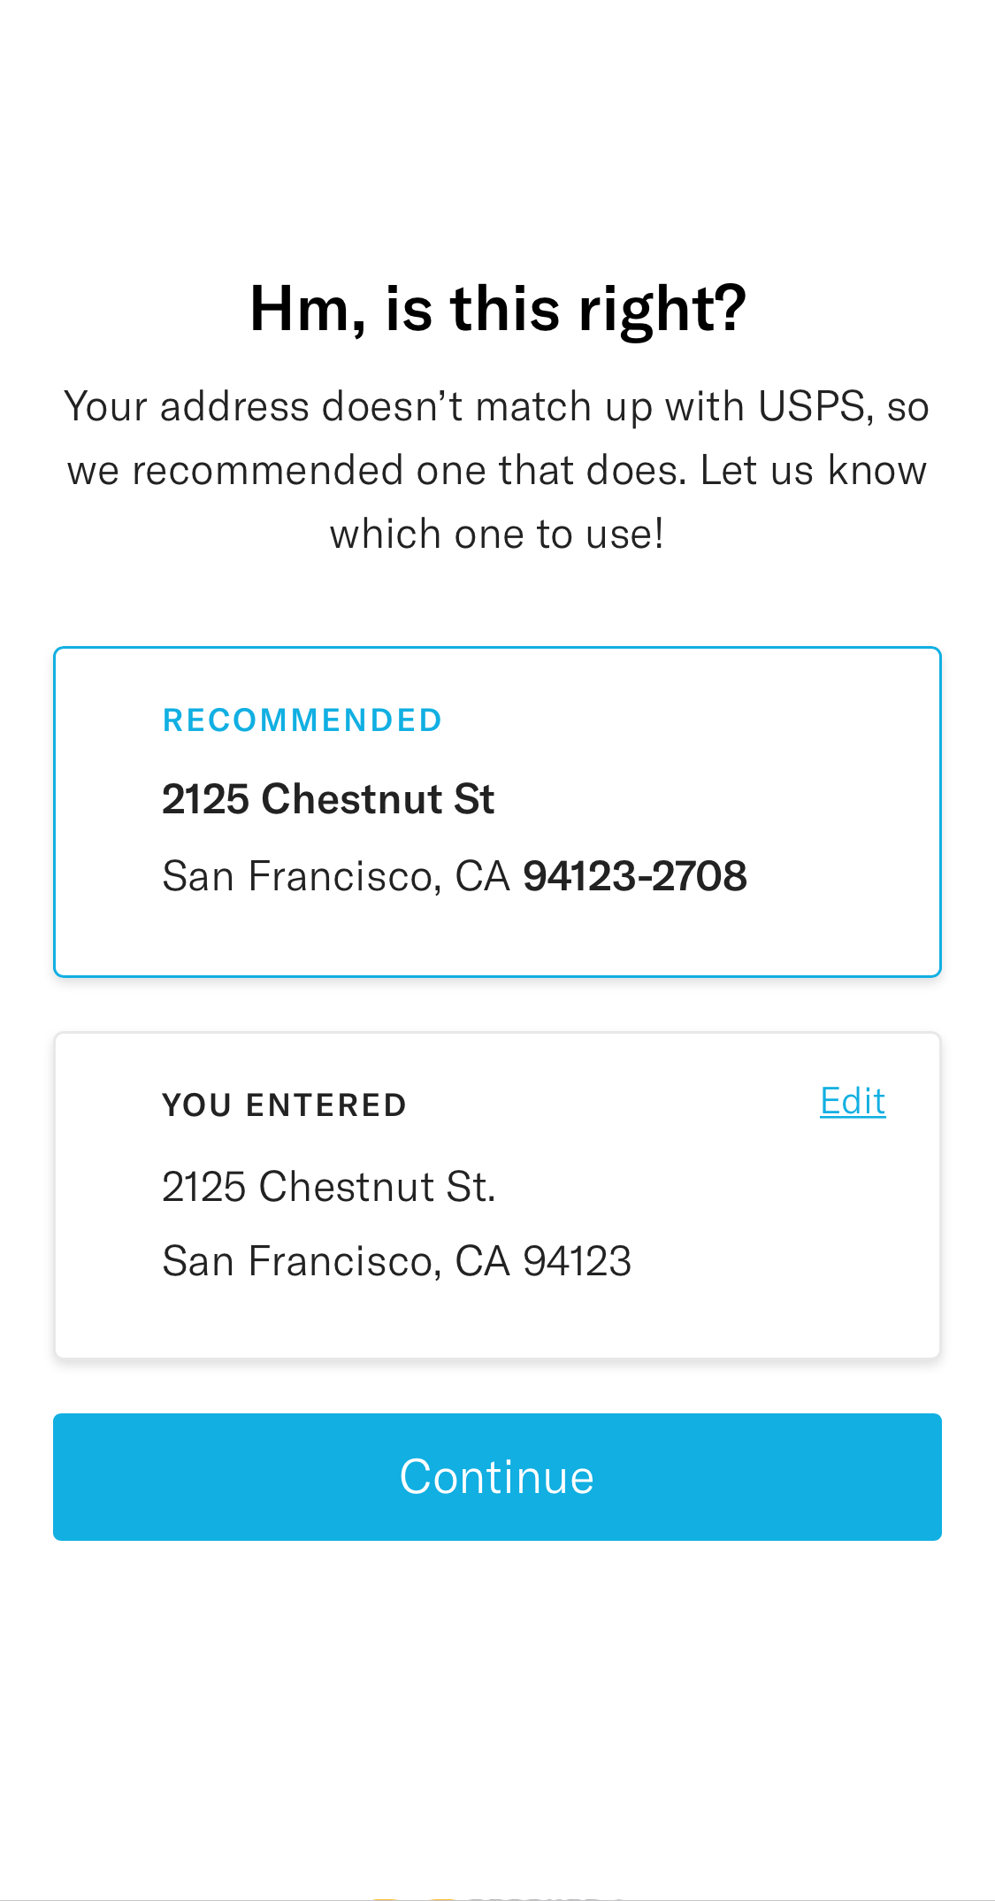Tap 'San Francisco, CA 94123' entered line
995x1901 pixels.
tap(396, 1260)
